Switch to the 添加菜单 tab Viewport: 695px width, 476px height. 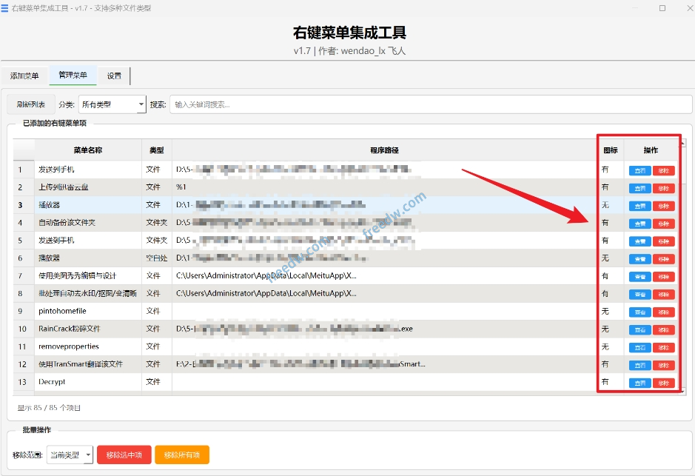(24, 76)
